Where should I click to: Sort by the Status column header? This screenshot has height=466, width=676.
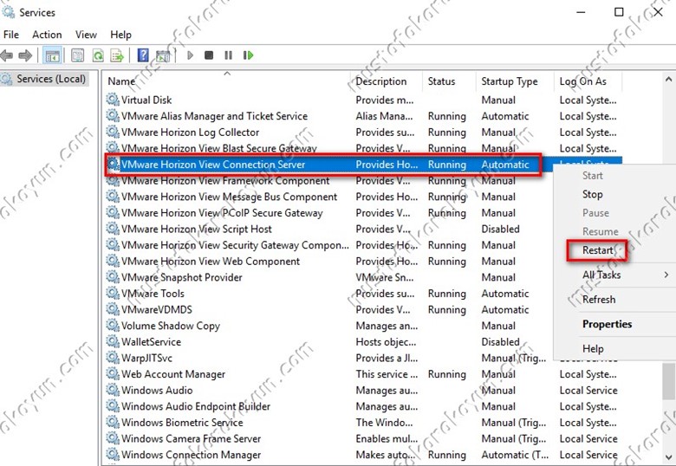click(449, 81)
